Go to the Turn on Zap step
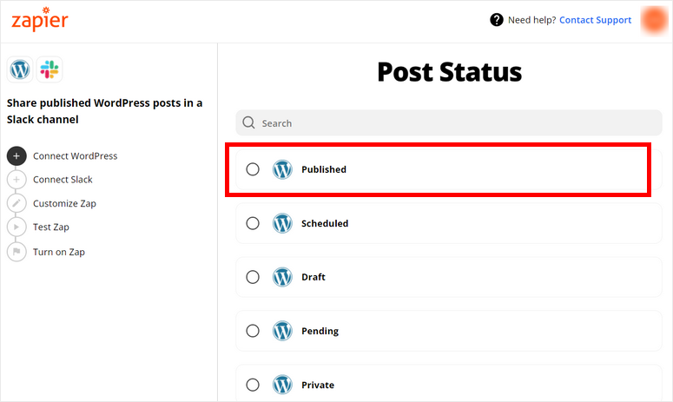Image resolution: width=673 pixels, height=402 pixels. click(59, 252)
